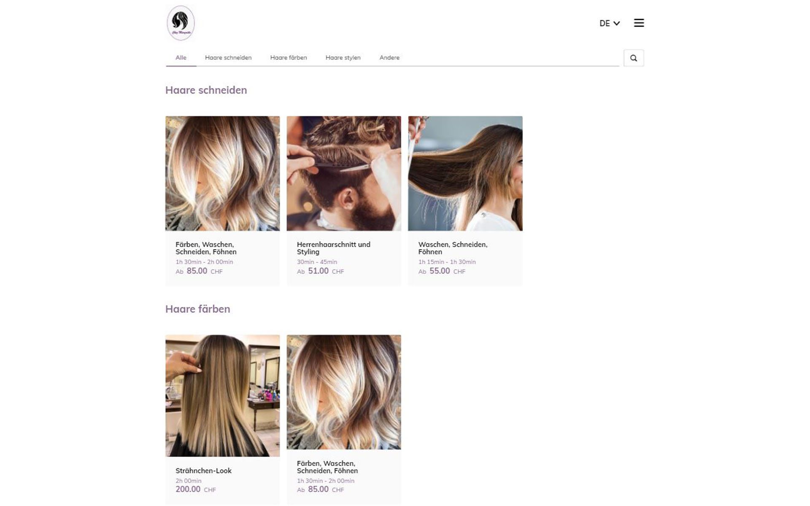Click Herrenhaarschnitt und Styling title
810x506 pixels.
tap(333, 248)
